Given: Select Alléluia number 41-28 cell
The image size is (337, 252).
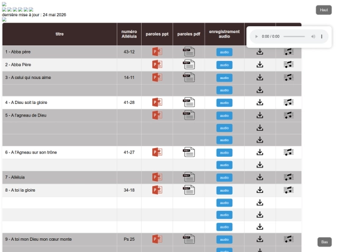Looking at the screenshot, I should point(129,103).
